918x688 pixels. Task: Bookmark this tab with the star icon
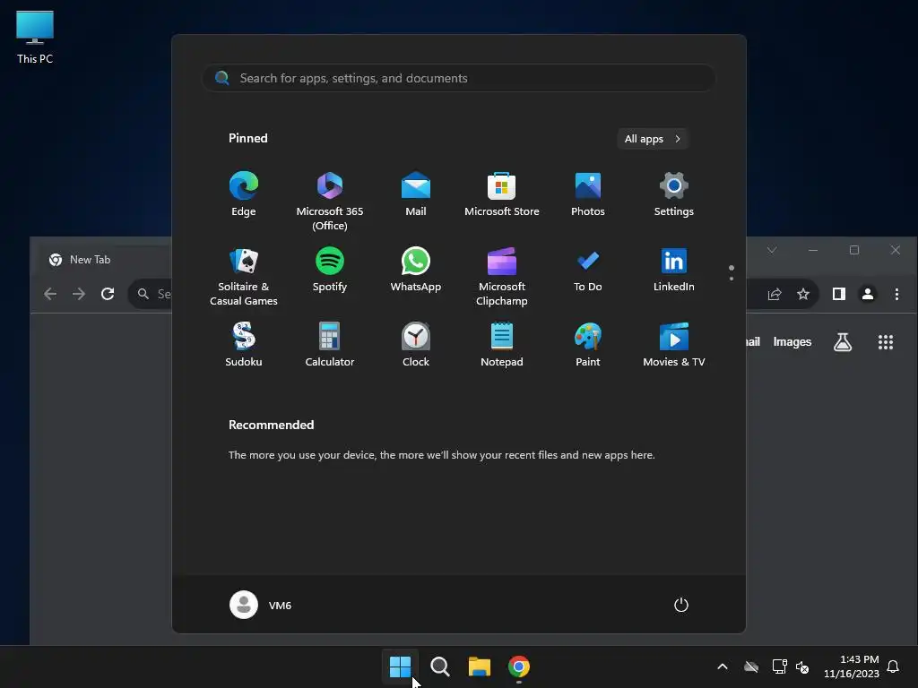[x=803, y=294]
